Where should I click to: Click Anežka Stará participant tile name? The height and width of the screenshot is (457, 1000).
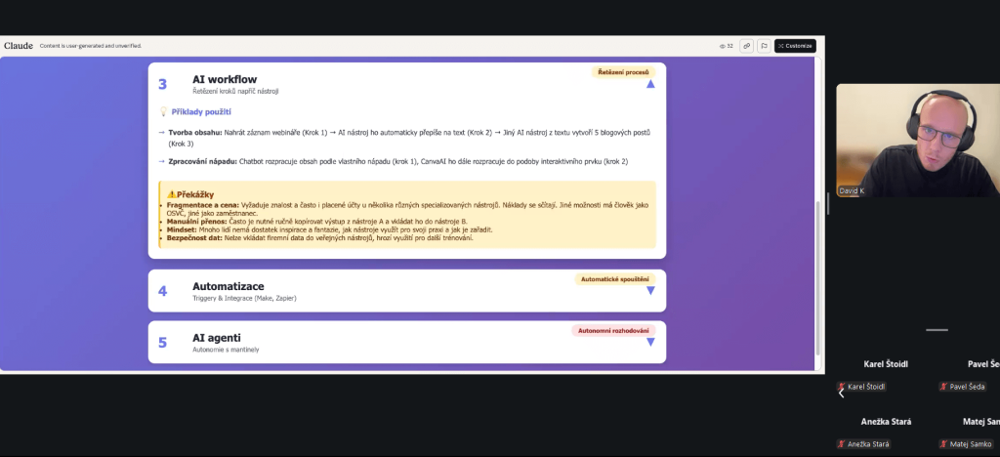[886, 422]
